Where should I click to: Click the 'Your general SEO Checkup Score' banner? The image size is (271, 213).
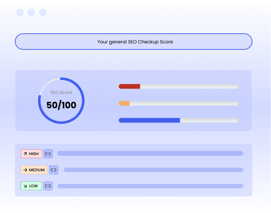click(133, 42)
